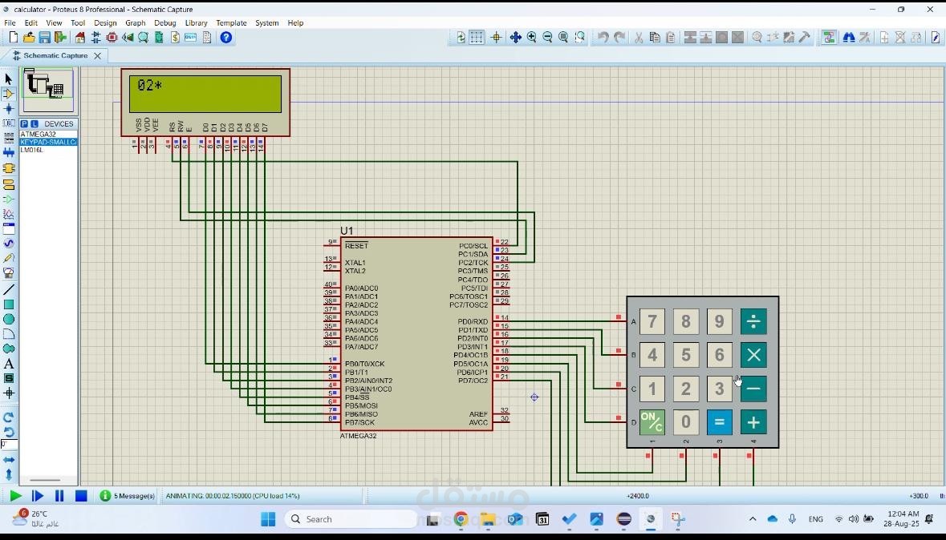The width and height of the screenshot is (946, 540).
Task: Select the Graph mode tool
Action: point(9,214)
